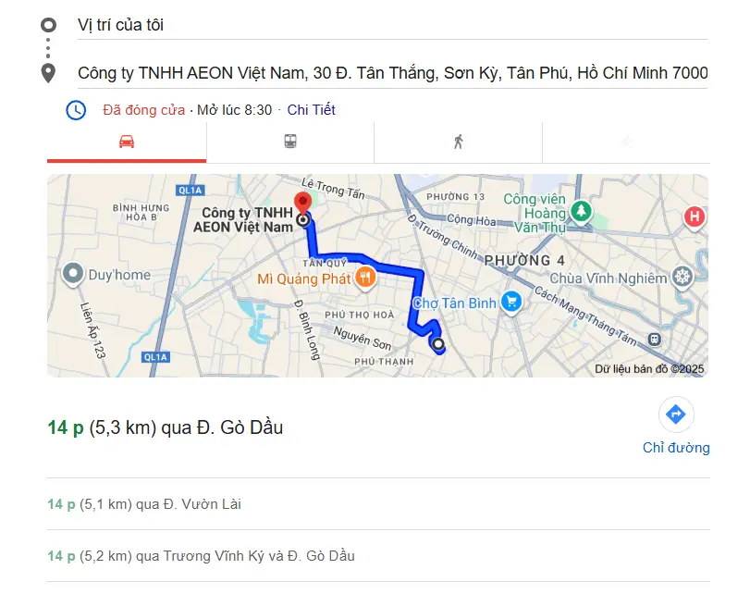The width and height of the screenshot is (750, 594).
Task: Select the driving (car) travel mode tab
Action: [127, 142]
